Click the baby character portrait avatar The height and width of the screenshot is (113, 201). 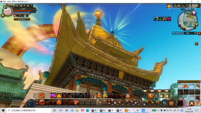(7, 11)
